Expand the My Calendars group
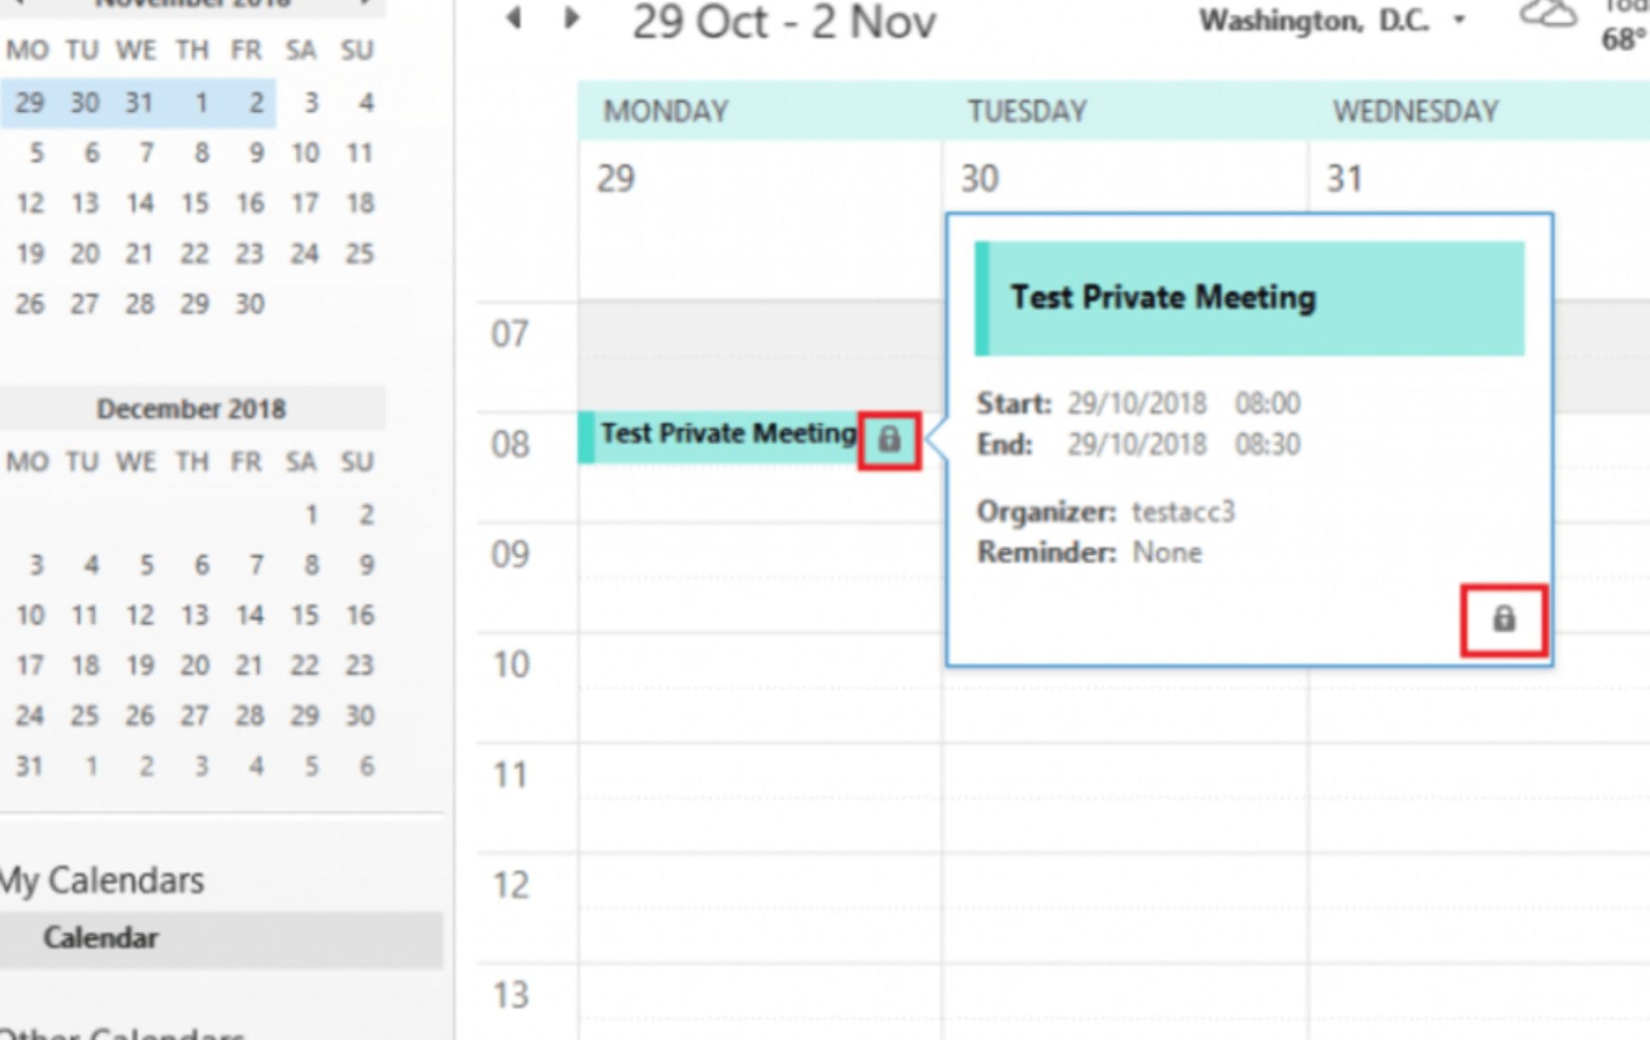This screenshot has height=1040, width=1650. pos(103,881)
